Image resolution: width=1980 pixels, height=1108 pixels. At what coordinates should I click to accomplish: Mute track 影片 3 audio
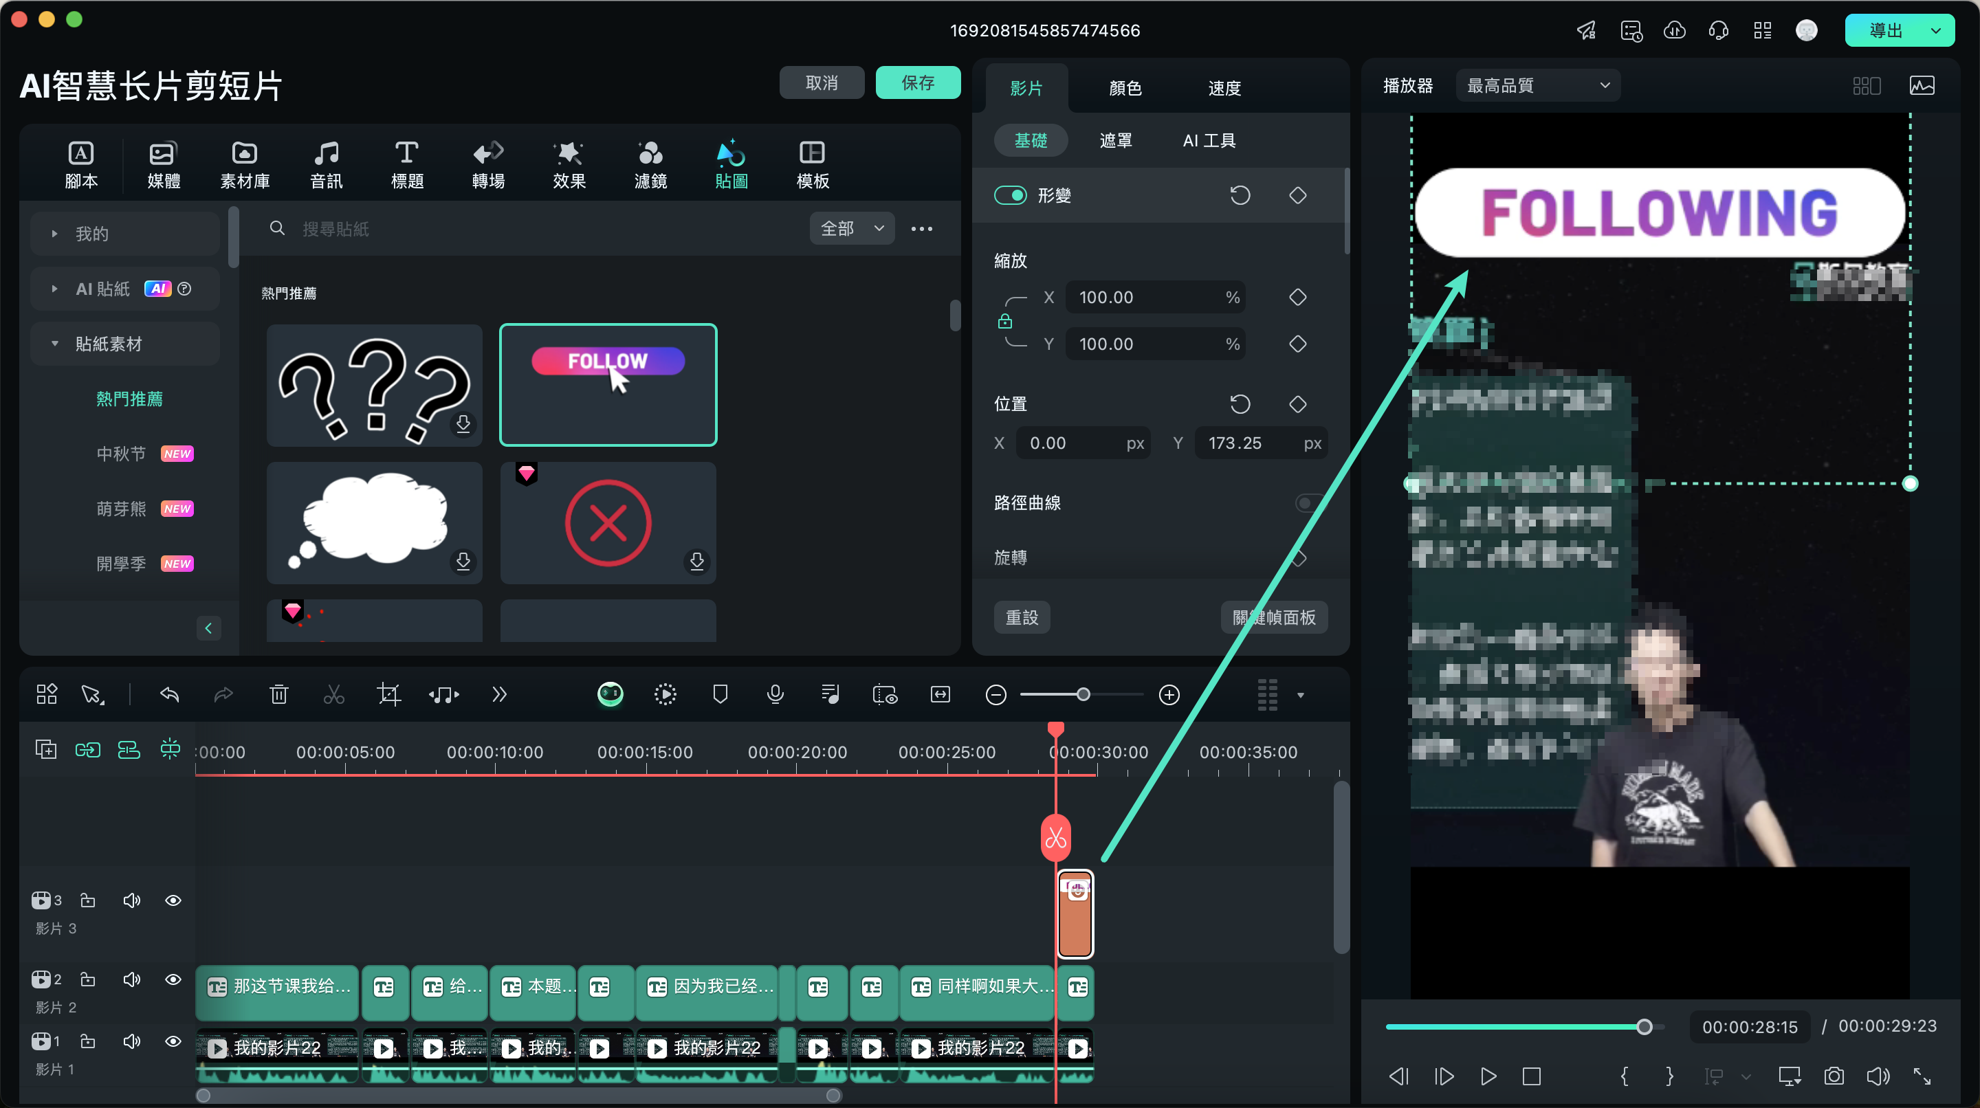[x=131, y=900]
